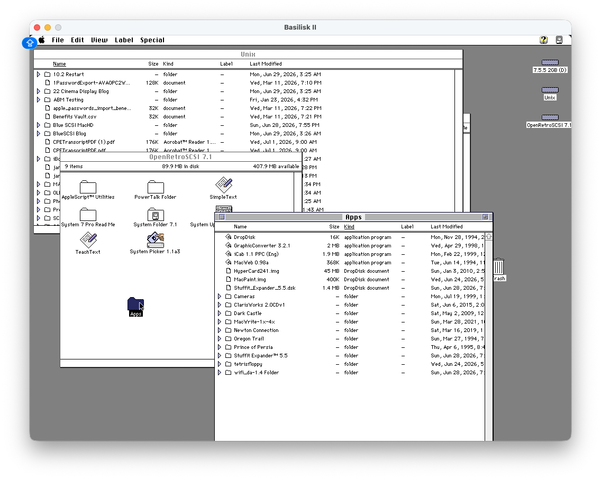Image resolution: width=601 pixels, height=480 pixels.
Task: Sort Apps window by Kind column header
Action: tap(349, 227)
